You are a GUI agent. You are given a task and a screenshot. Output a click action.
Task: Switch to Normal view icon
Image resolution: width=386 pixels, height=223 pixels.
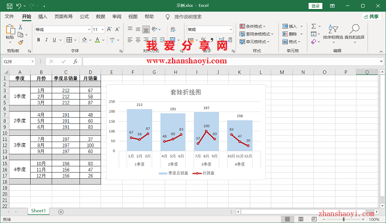click(x=287, y=219)
